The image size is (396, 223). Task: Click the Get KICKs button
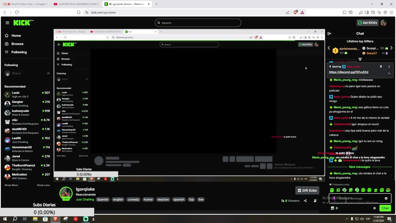pos(368,23)
